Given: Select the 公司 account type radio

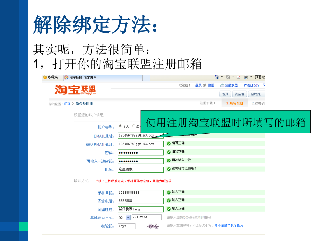Looking at the screenshot, I should coord(134,126).
